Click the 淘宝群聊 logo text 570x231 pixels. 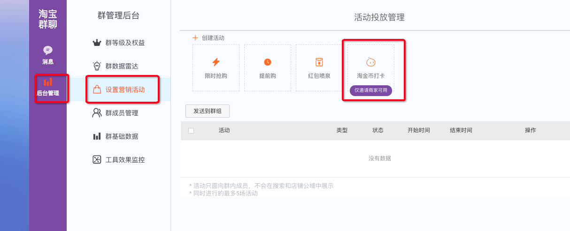(48, 19)
